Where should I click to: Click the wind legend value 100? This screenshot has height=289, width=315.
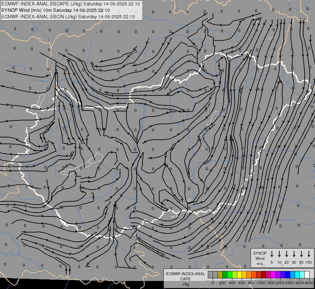309,262
